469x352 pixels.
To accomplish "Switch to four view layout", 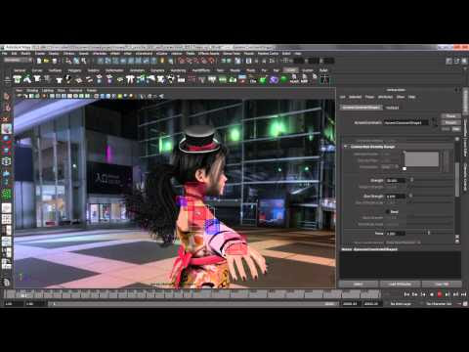I will coord(6,219).
